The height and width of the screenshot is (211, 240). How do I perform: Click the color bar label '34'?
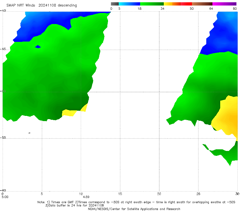coord(162,9)
